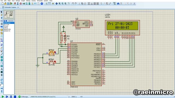Click the Rotate Clockwise icon
The height and width of the screenshot is (98, 175).
pyautogui.click(x=2, y=80)
